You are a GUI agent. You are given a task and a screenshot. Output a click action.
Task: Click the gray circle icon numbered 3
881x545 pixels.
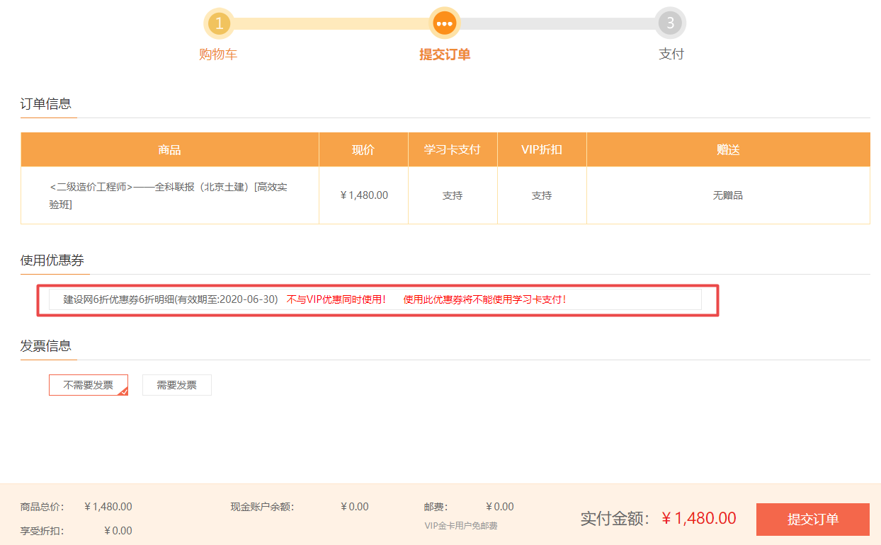click(x=670, y=23)
